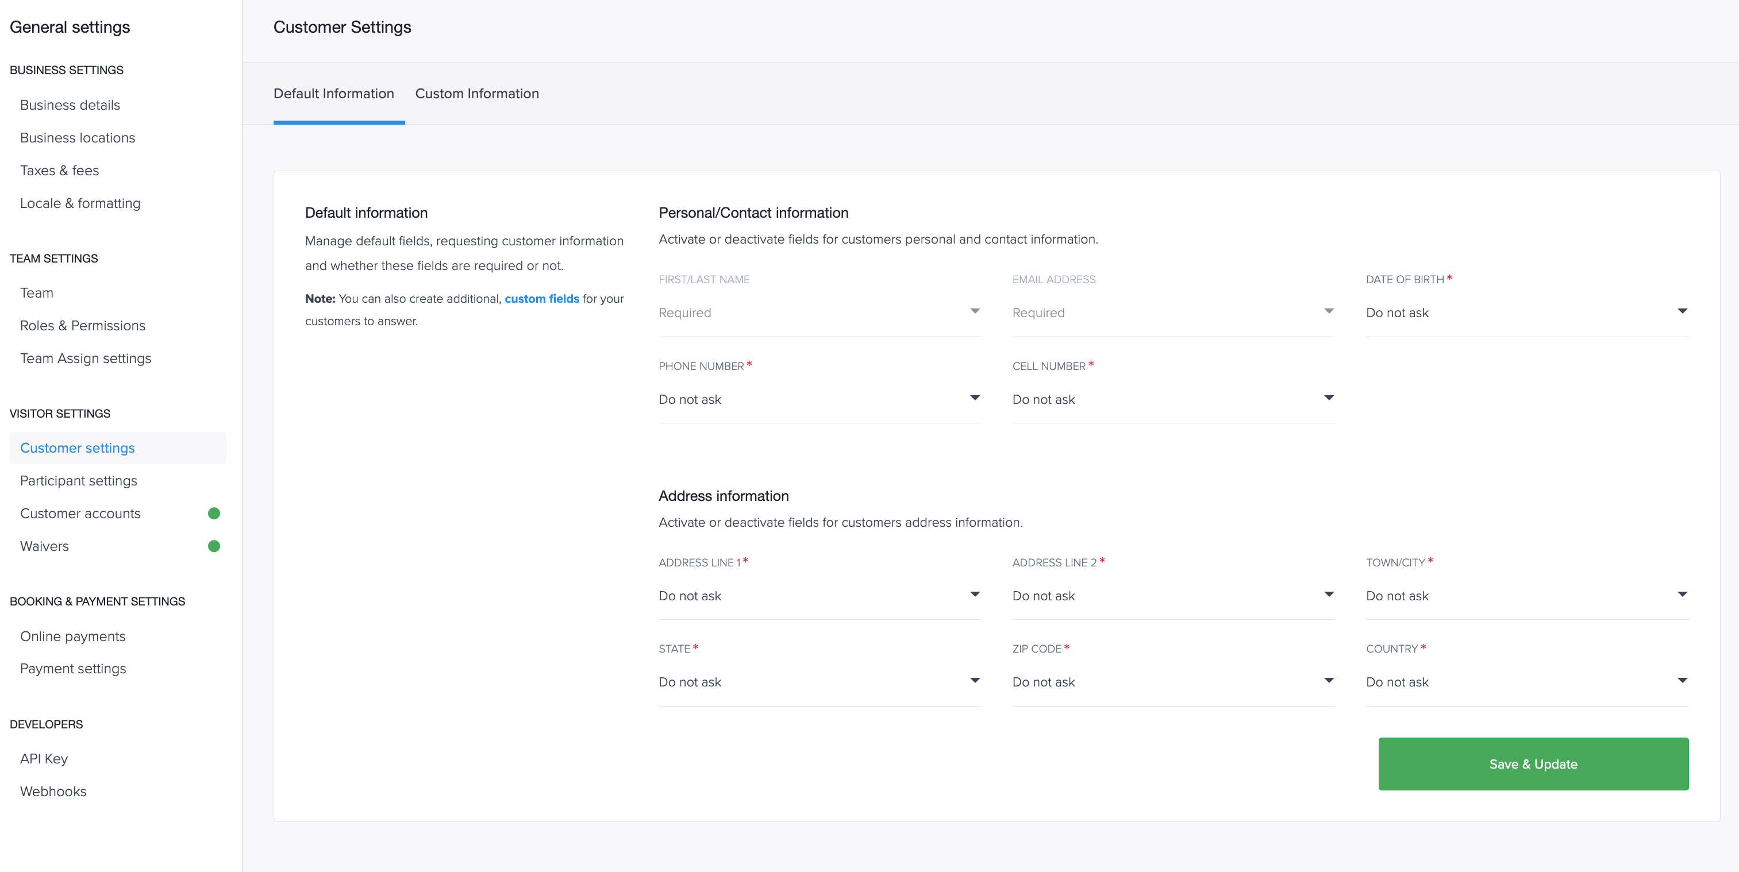Open Business details in sidebar

pos(70,105)
